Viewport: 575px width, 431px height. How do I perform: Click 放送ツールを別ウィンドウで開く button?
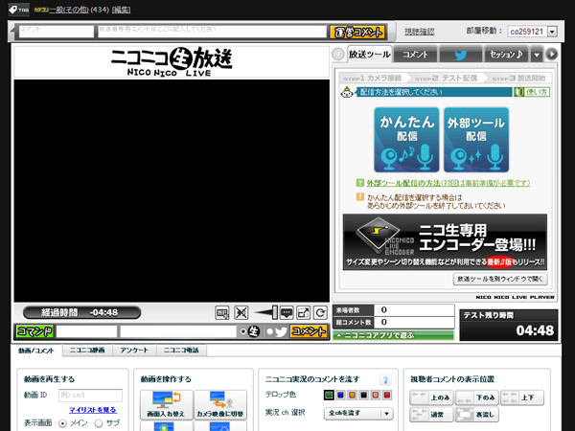(x=500, y=279)
